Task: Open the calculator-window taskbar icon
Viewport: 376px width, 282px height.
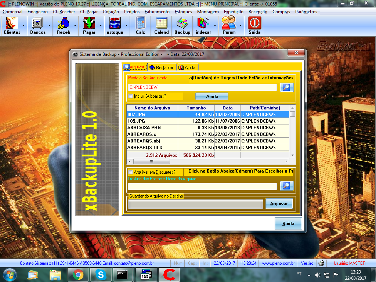Action: click(x=146, y=275)
